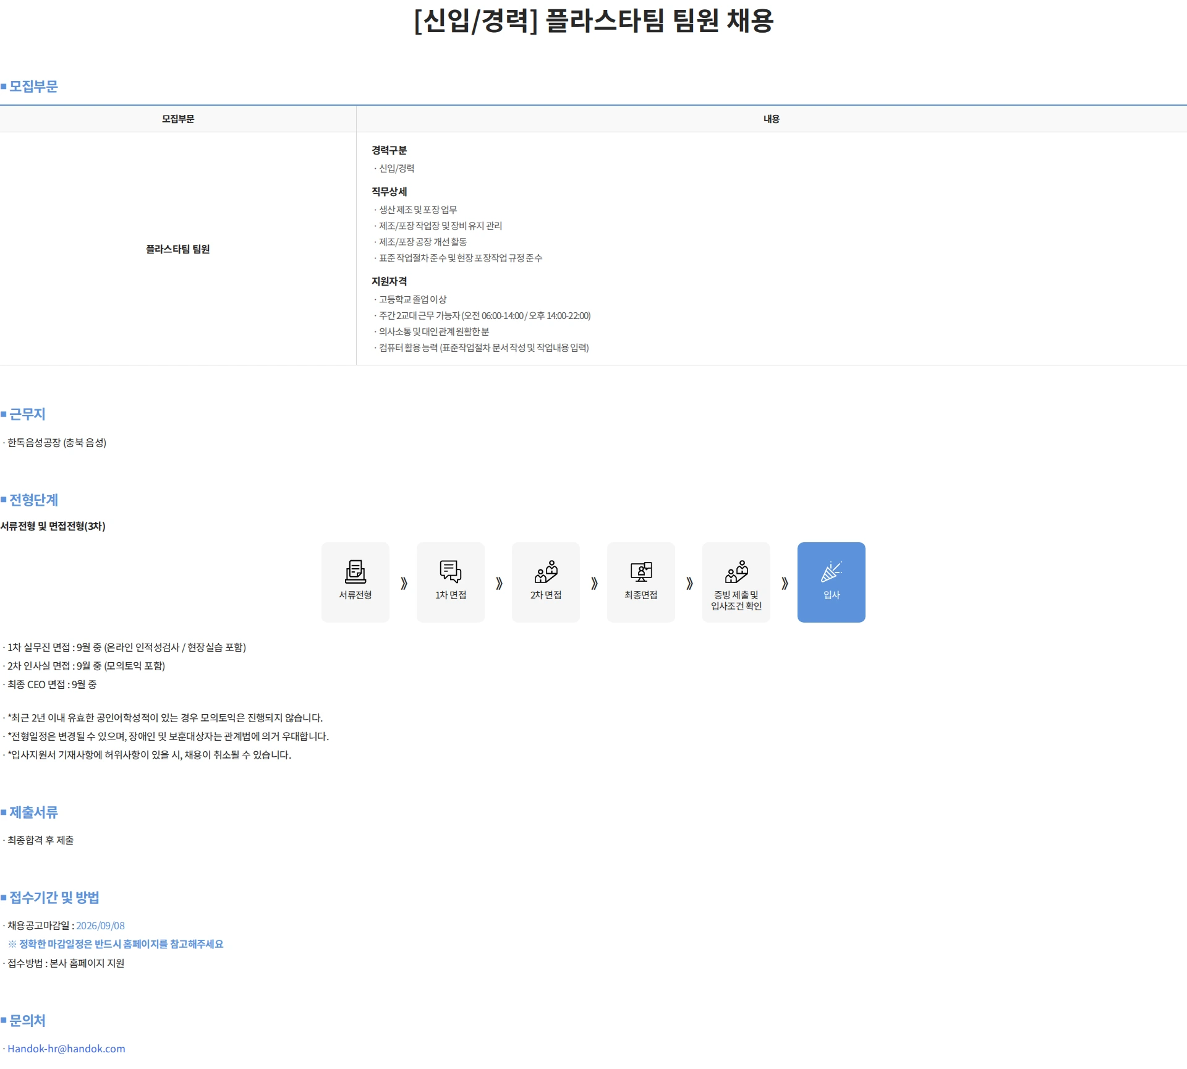This screenshot has height=1069, width=1187.
Task: Click the 최종합격 후 제출 text
Action: coord(40,840)
